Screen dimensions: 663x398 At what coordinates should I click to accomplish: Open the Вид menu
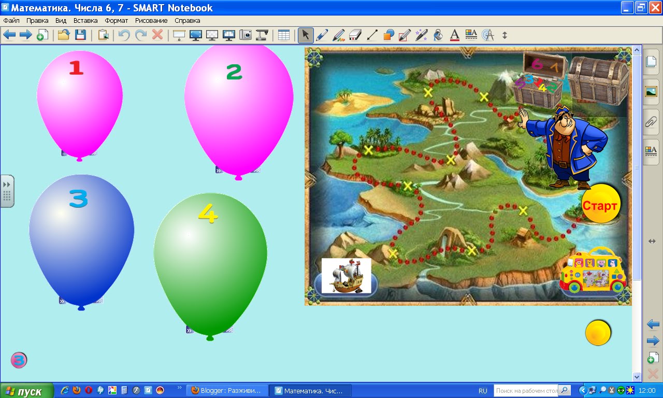point(61,21)
